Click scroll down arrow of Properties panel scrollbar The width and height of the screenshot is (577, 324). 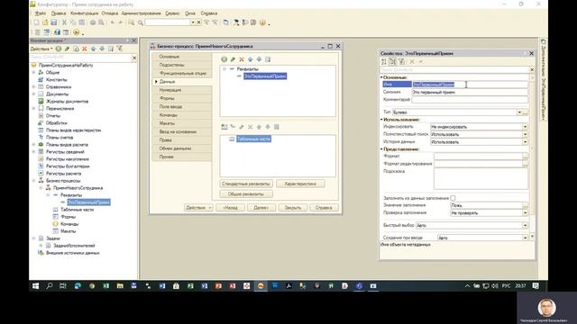532,237
